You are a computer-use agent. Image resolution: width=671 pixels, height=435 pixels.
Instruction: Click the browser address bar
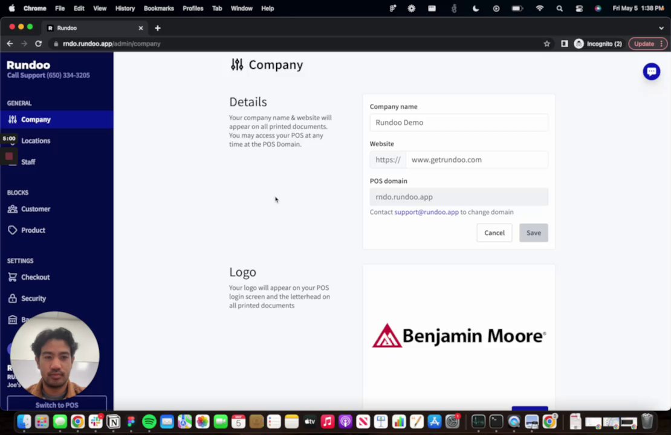(295, 43)
